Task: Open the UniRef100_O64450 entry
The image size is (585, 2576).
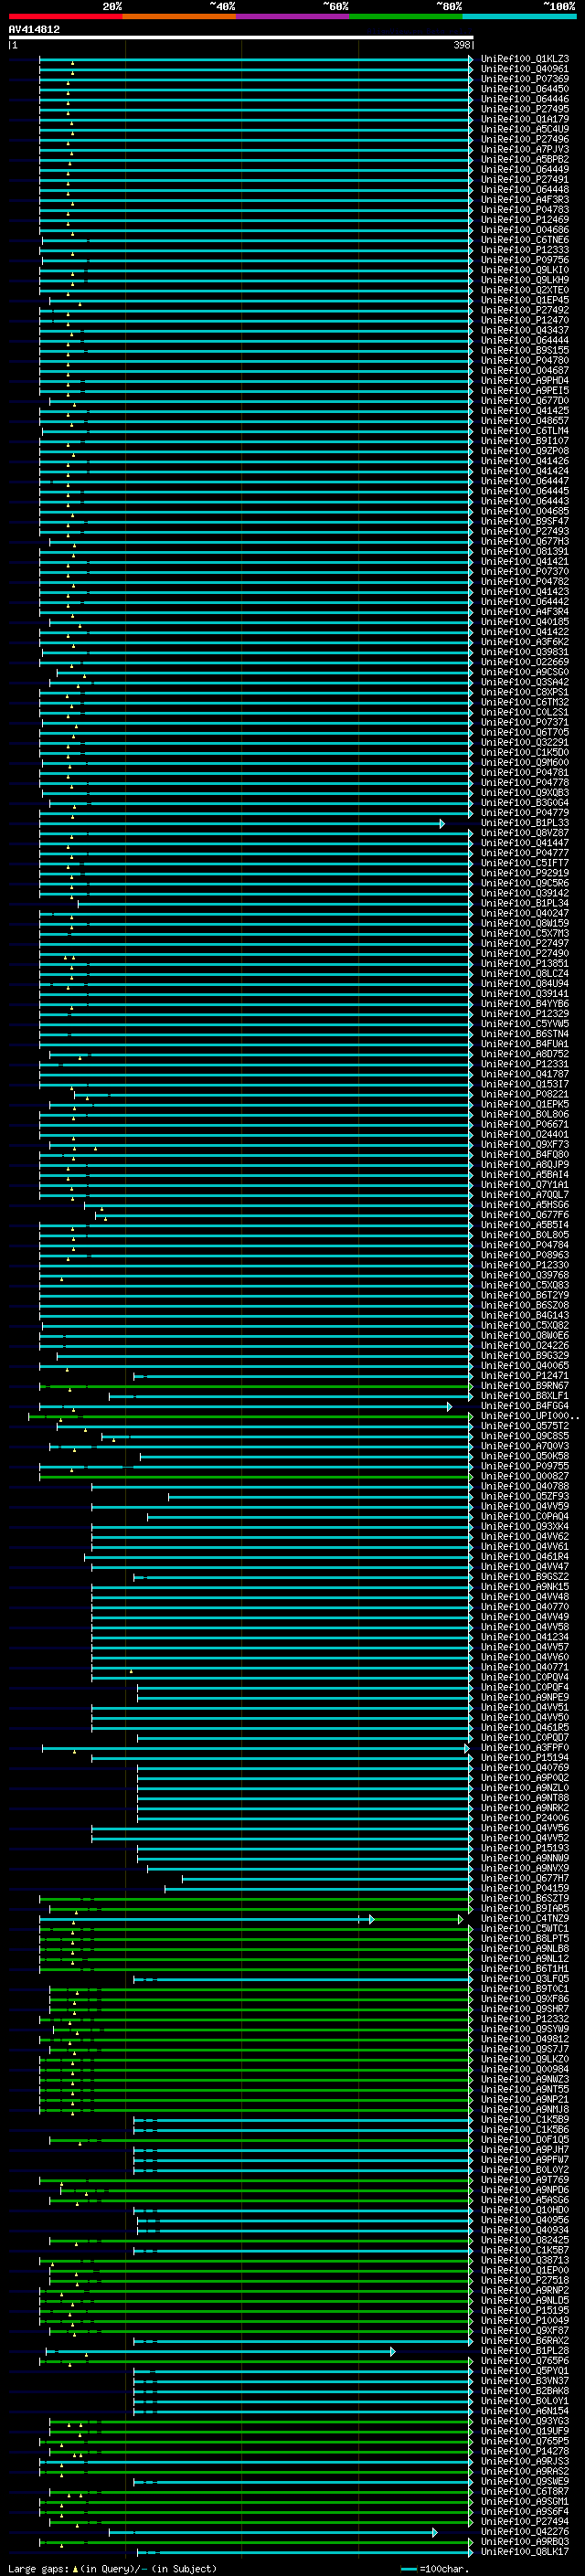Action: click(525, 89)
